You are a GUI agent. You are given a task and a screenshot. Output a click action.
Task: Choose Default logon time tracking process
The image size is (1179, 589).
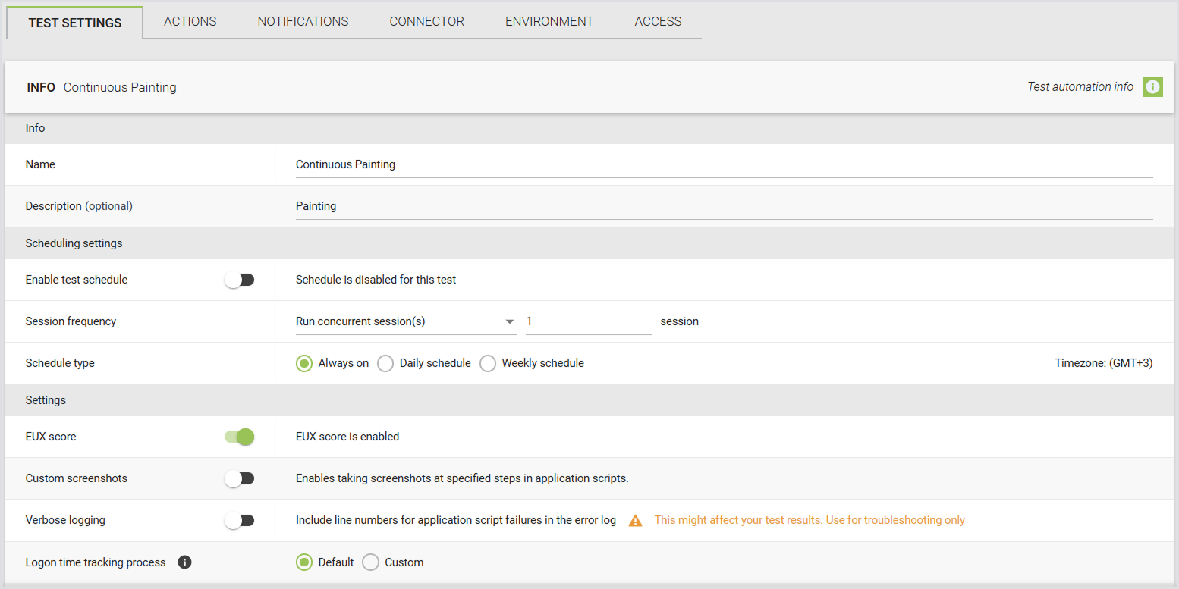[304, 562]
